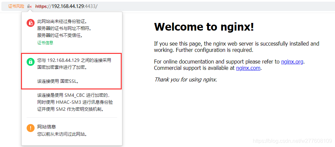Click the 证书风险 warning label

point(16,6)
